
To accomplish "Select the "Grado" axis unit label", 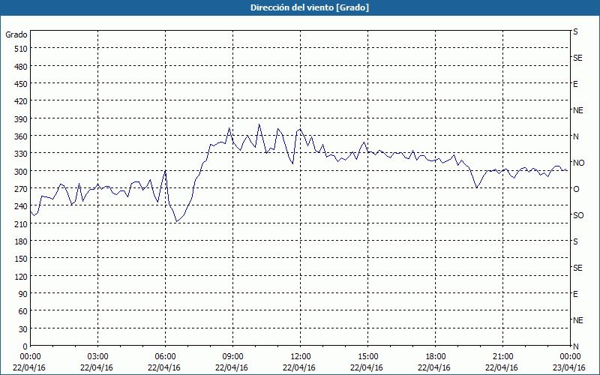I will coord(16,34).
